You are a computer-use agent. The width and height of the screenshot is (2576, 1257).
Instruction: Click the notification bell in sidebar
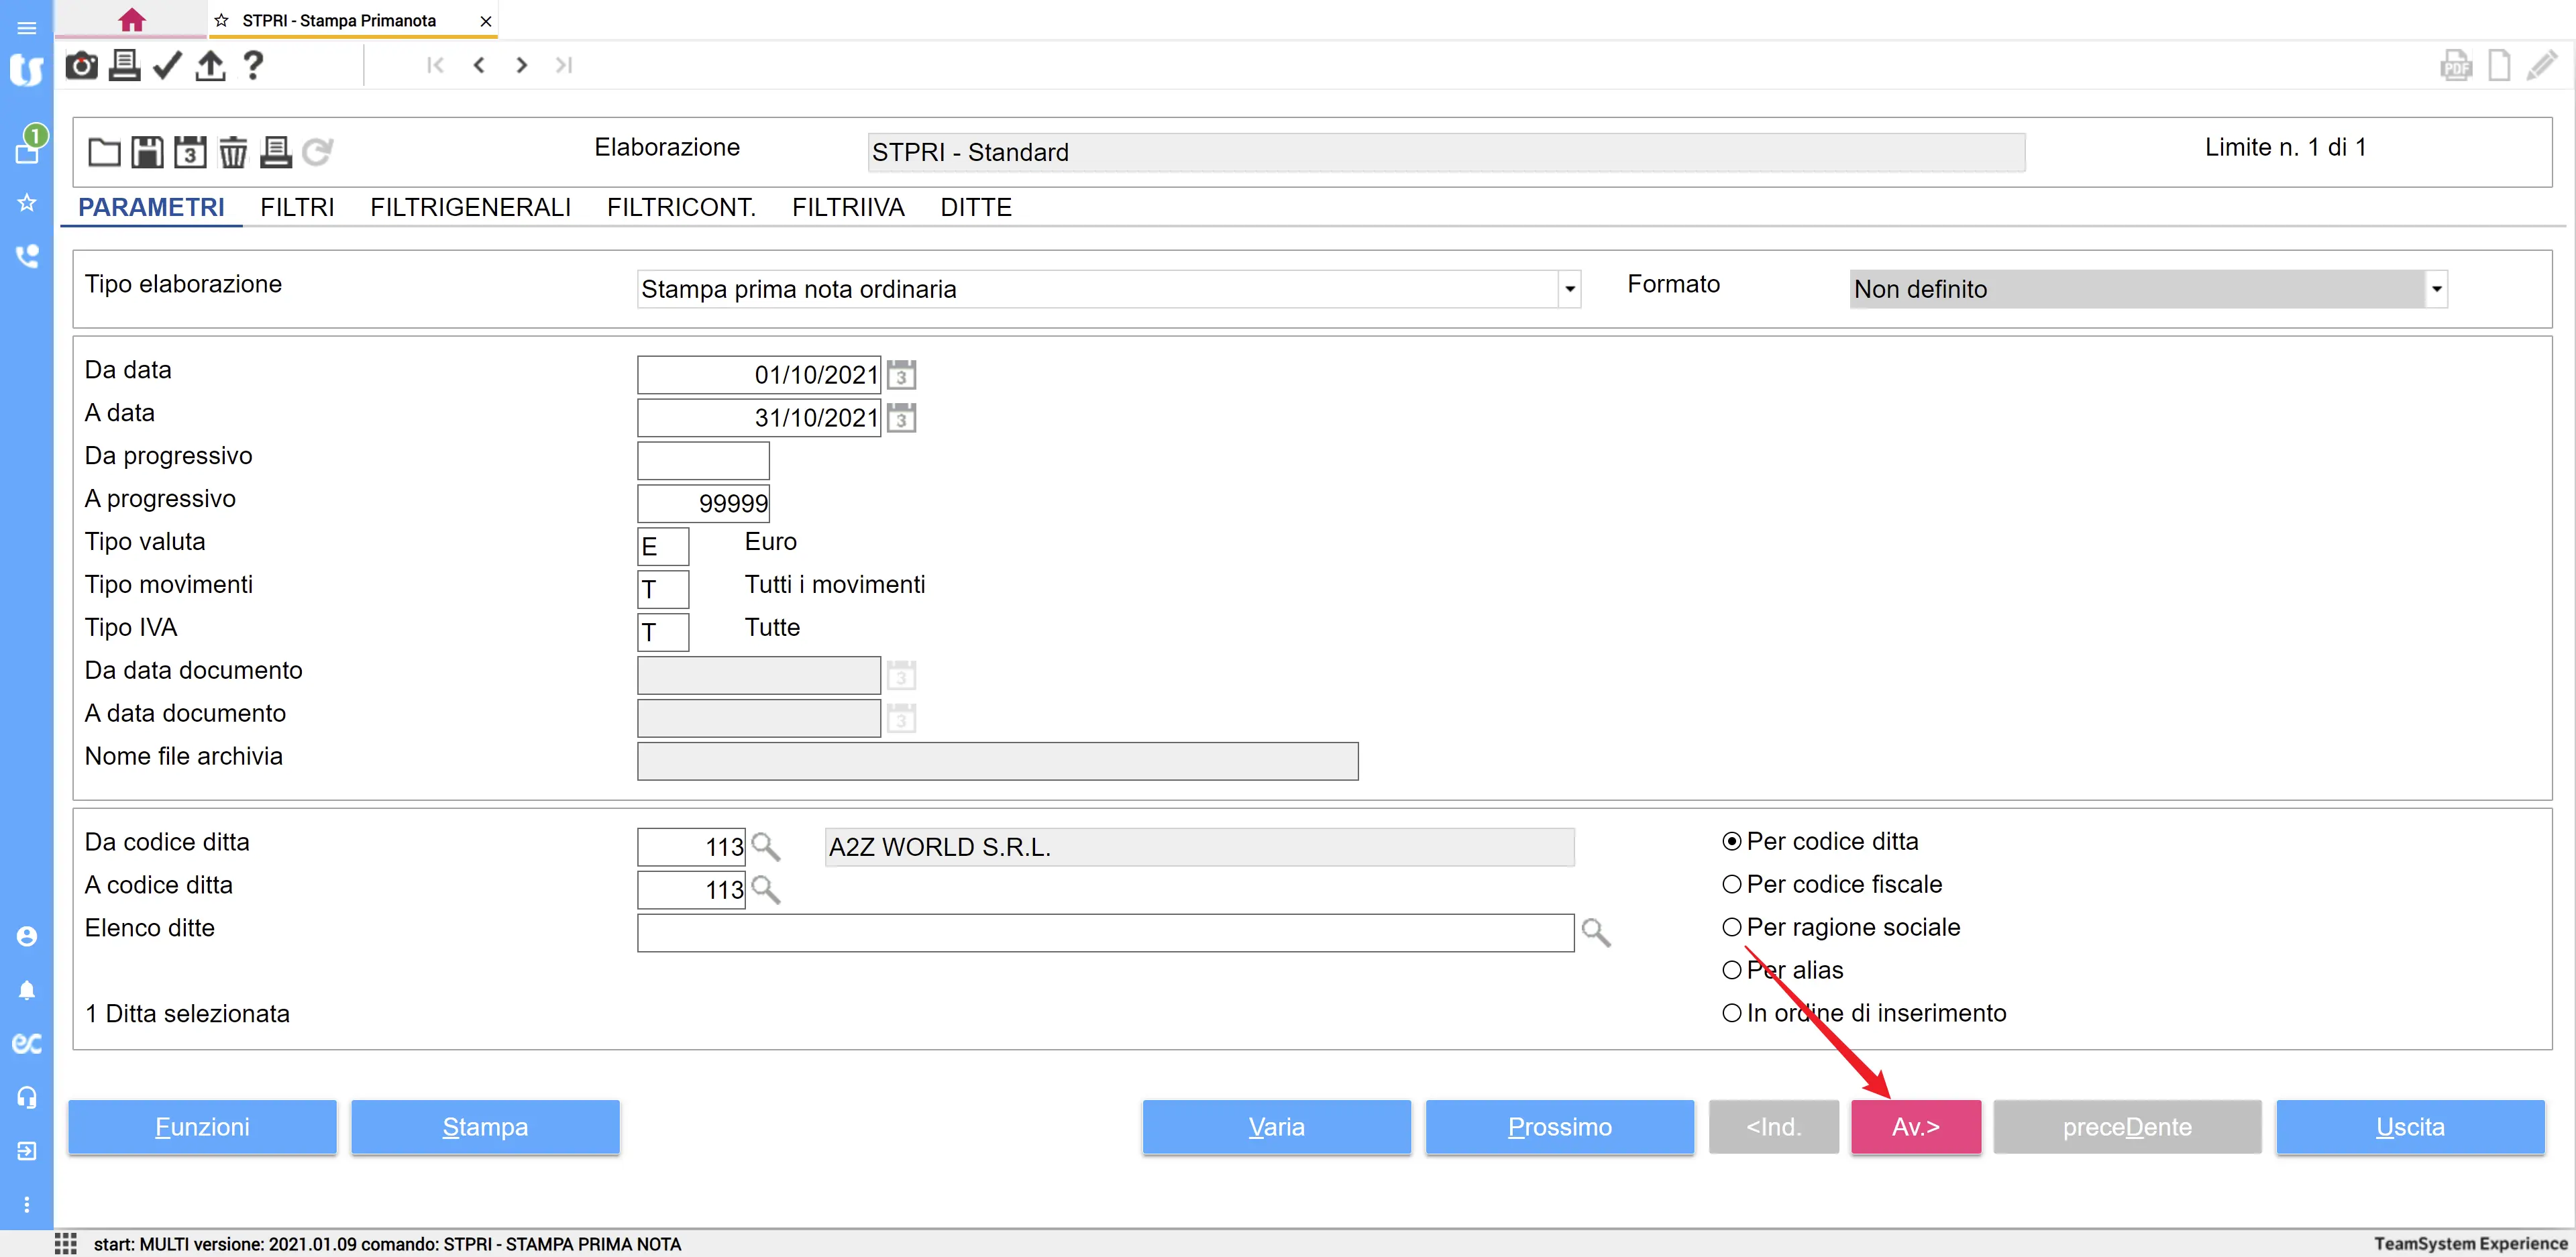(x=27, y=990)
